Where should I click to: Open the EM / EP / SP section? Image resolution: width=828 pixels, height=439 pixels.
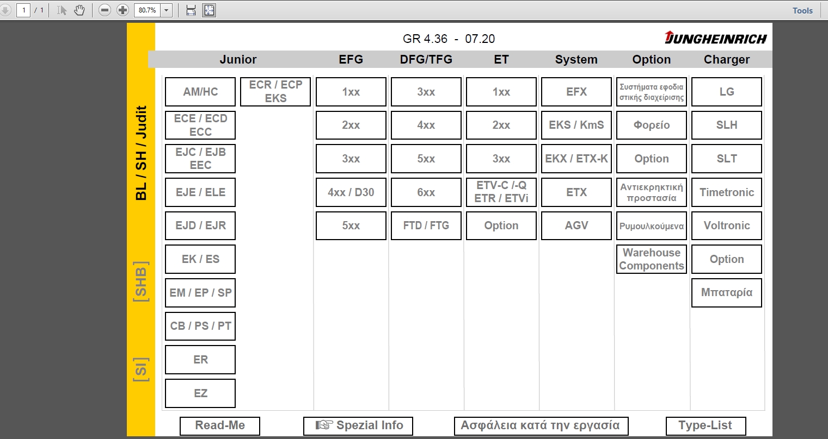(x=200, y=293)
